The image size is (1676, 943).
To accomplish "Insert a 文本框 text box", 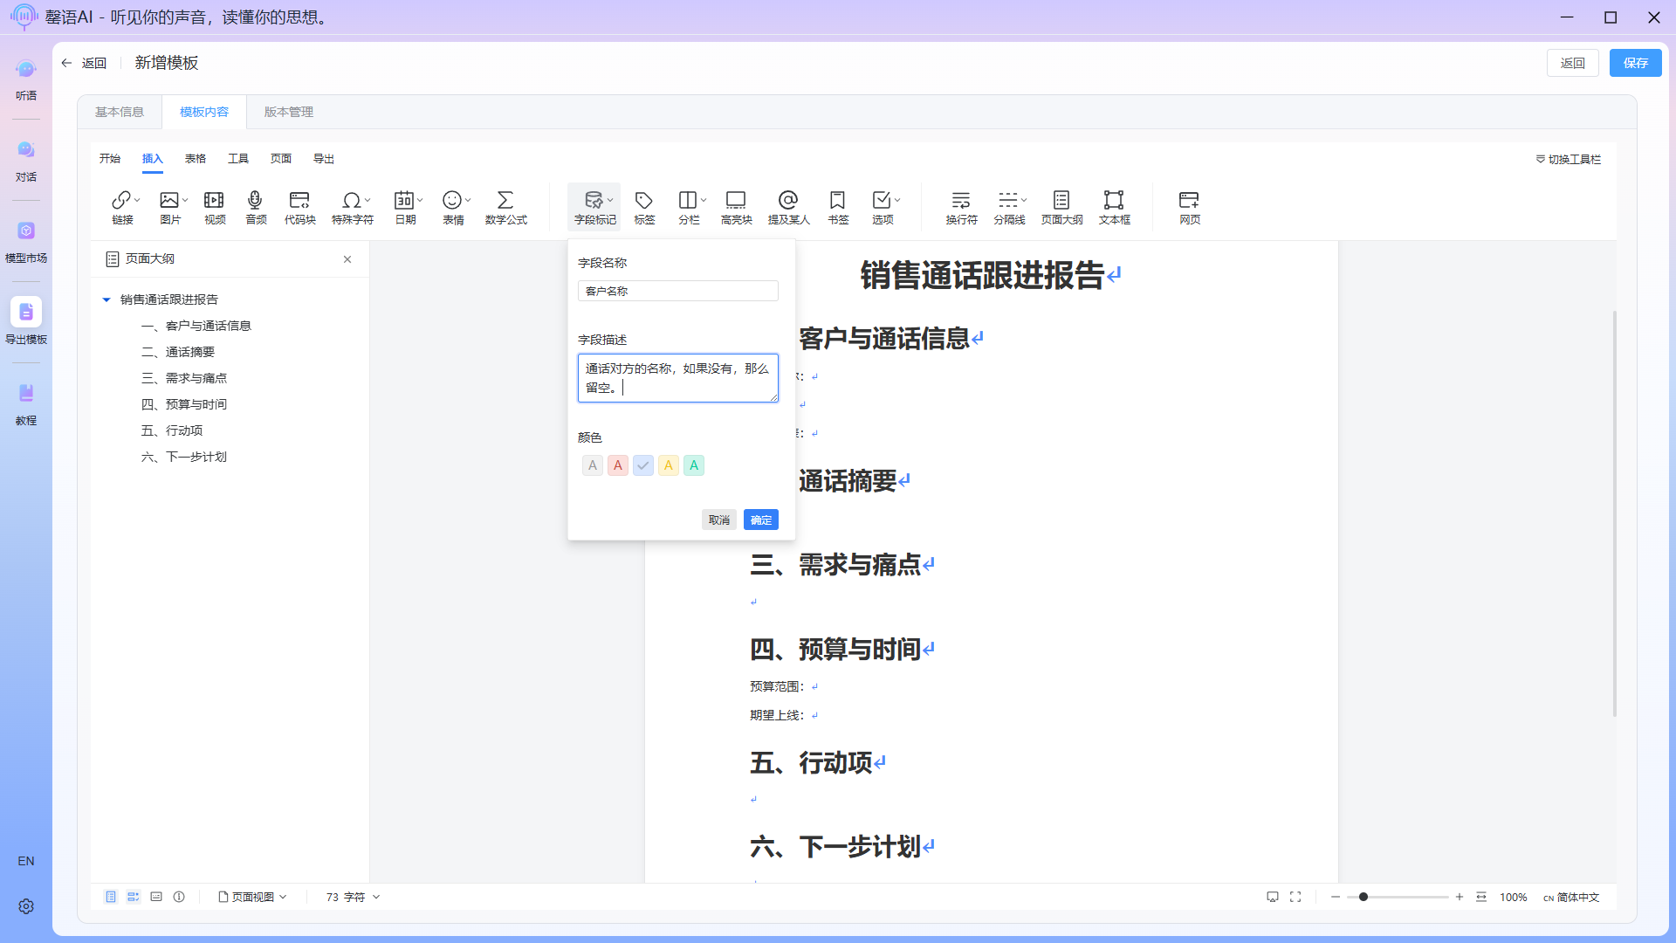I will click(1114, 208).
